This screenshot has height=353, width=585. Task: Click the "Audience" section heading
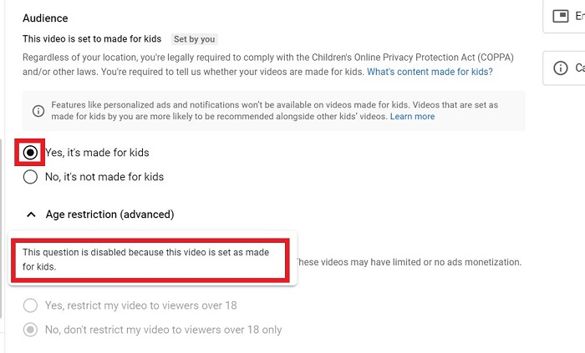point(45,18)
